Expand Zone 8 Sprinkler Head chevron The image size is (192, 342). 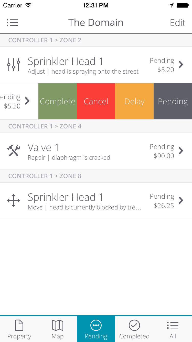pos(181,200)
